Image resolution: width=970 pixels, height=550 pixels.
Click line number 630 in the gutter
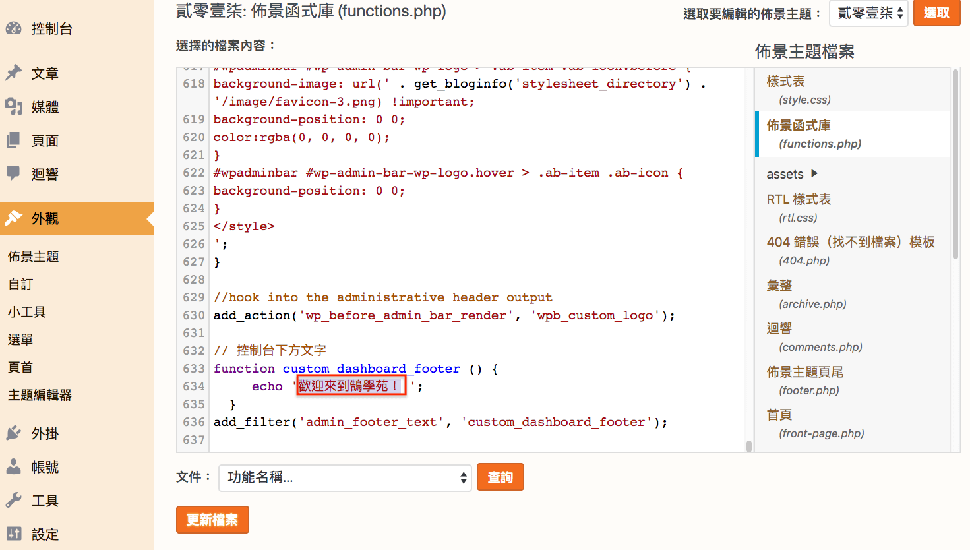[194, 315]
